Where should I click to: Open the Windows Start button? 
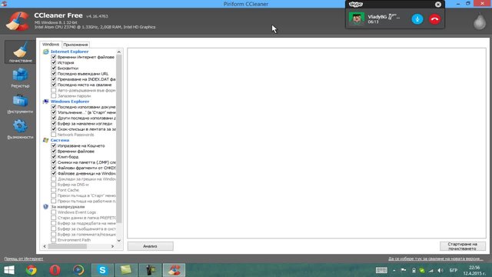tap(9, 270)
